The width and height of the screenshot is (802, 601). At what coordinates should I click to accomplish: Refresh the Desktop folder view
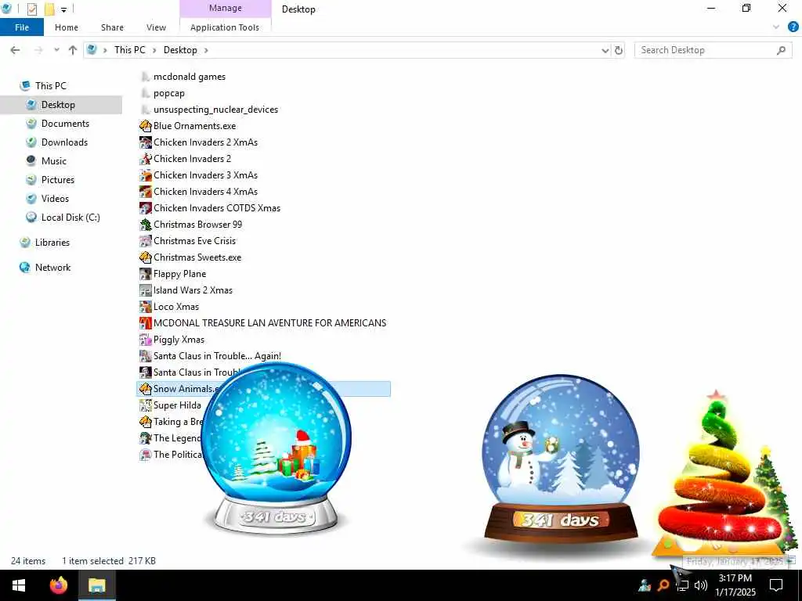coord(619,50)
